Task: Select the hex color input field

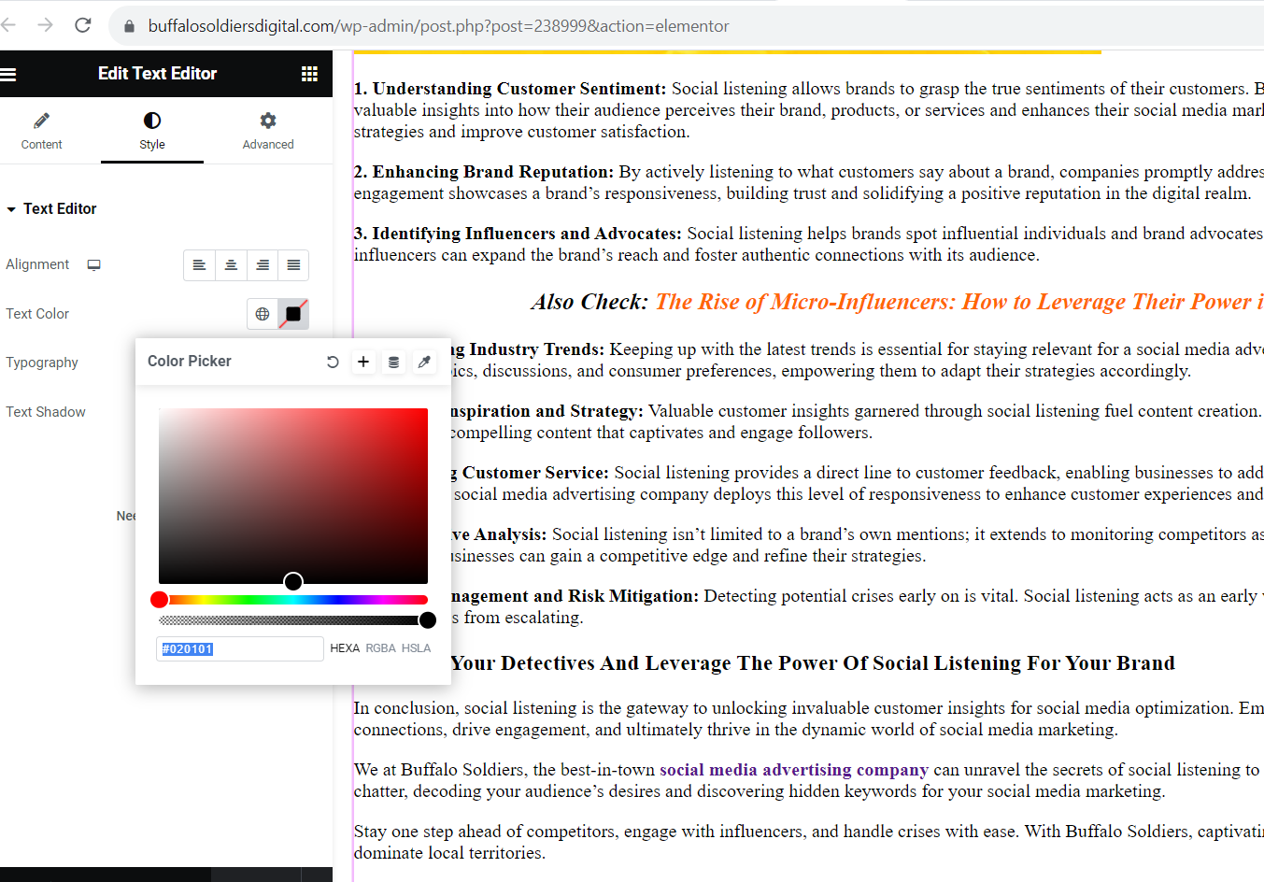Action: click(239, 647)
